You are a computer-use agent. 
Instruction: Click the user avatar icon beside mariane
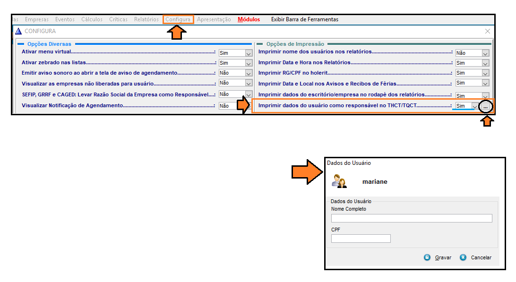(x=339, y=181)
